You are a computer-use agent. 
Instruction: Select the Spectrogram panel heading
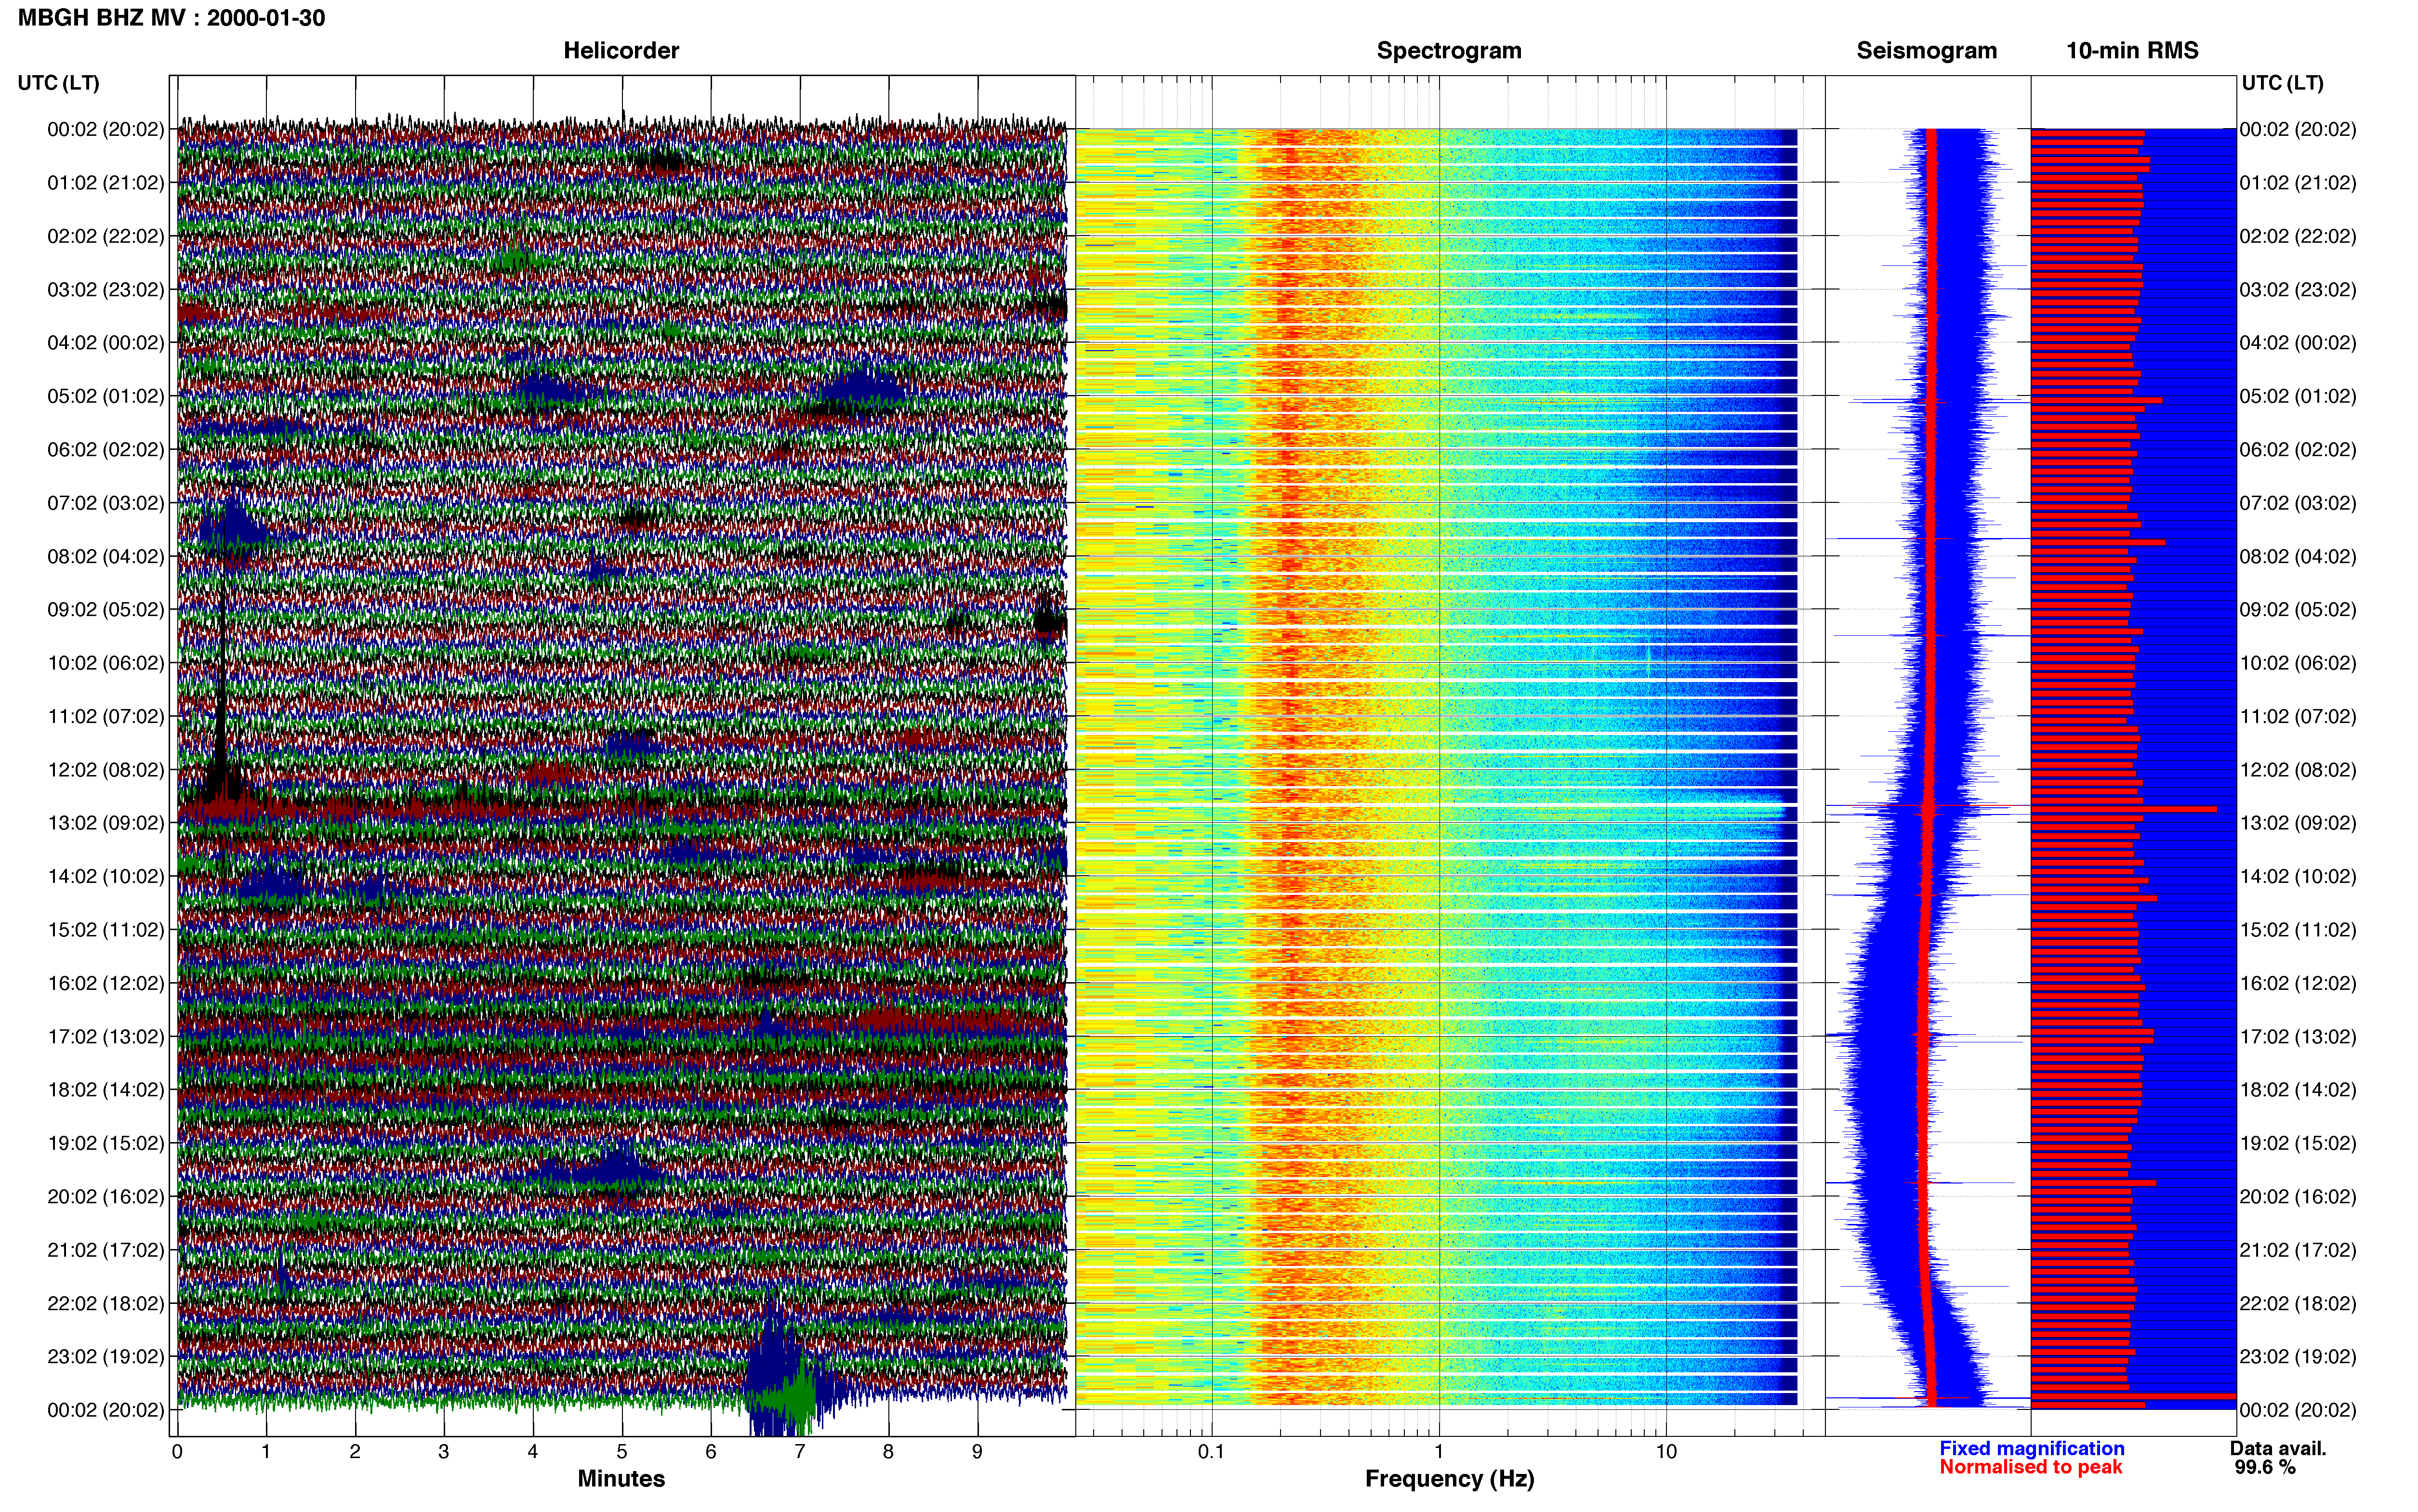pyautogui.click(x=1449, y=51)
